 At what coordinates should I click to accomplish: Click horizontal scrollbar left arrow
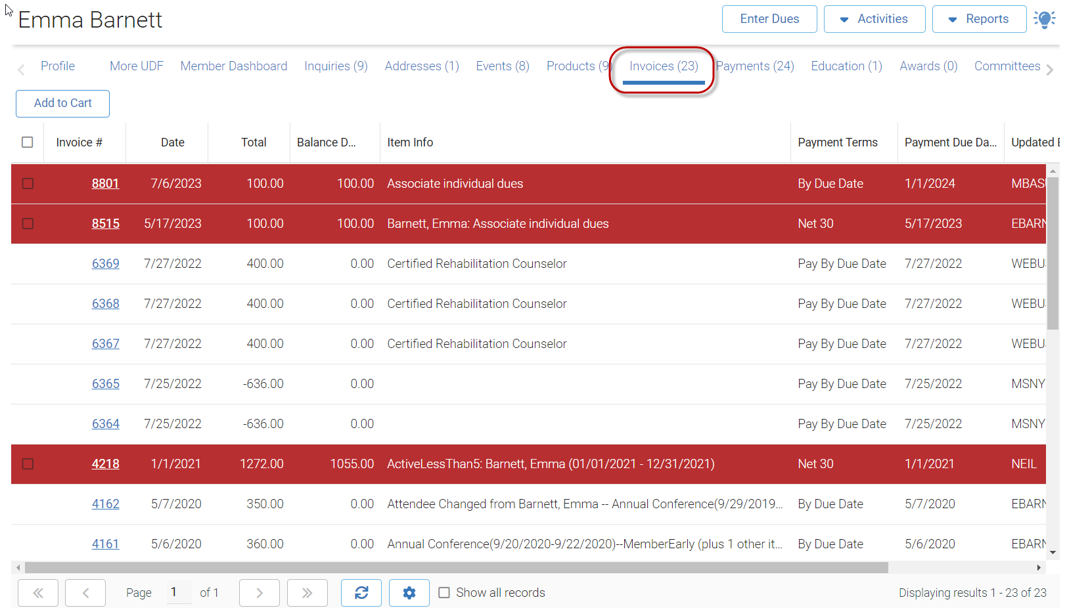pyautogui.click(x=18, y=567)
